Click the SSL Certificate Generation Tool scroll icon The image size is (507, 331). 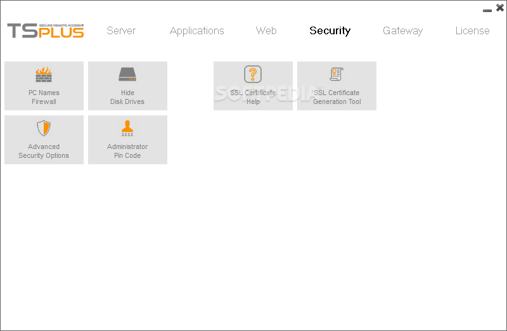(x=337, y=74)
